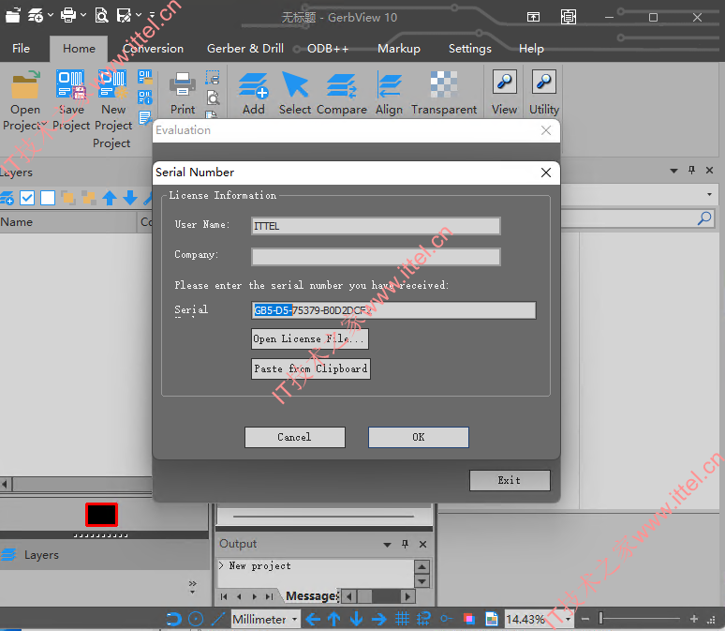Click the Compare layers ribbon icon
This screenshot has width=725, height=631.
coord(341,86)
